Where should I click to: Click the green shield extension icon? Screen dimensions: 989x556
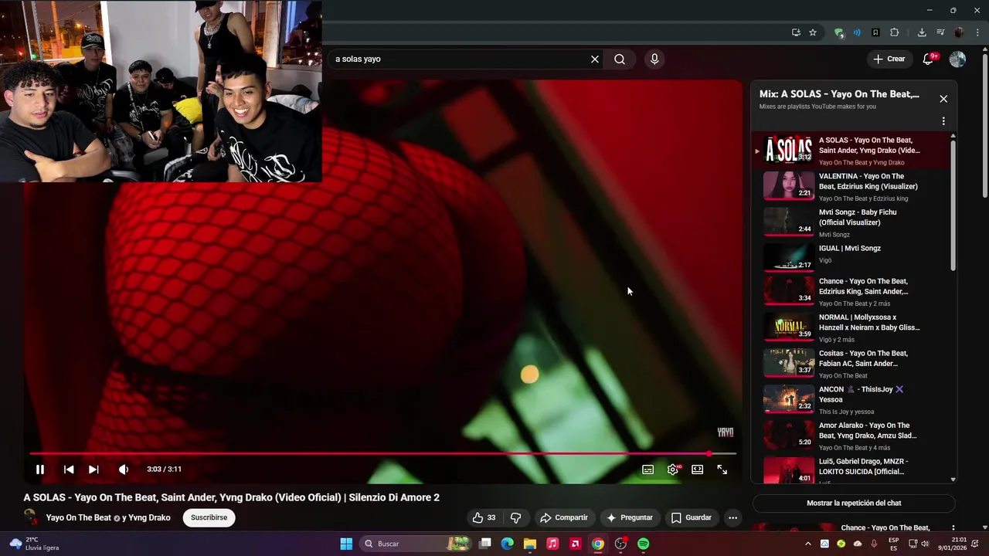[x=838, y=32]
